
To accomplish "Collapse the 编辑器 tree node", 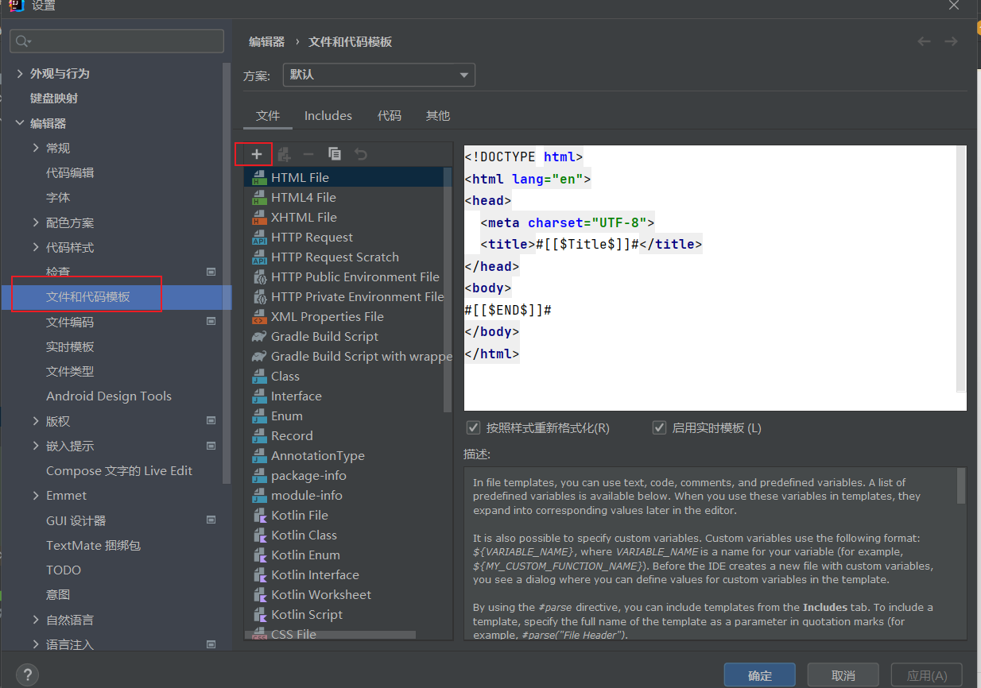I will [x=20, y=123].
